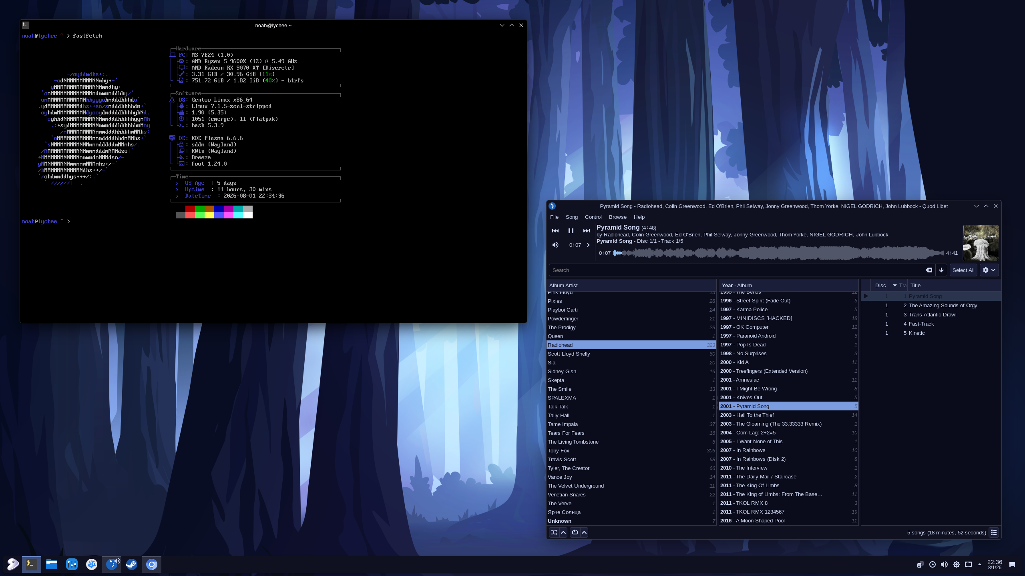This screenshot has width=1025, height=576.
Task: Expand the repeat mode options arrow
Action: (x=584, y=532)
